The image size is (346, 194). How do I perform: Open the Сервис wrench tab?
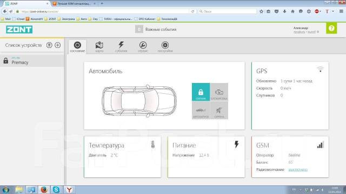143,47
